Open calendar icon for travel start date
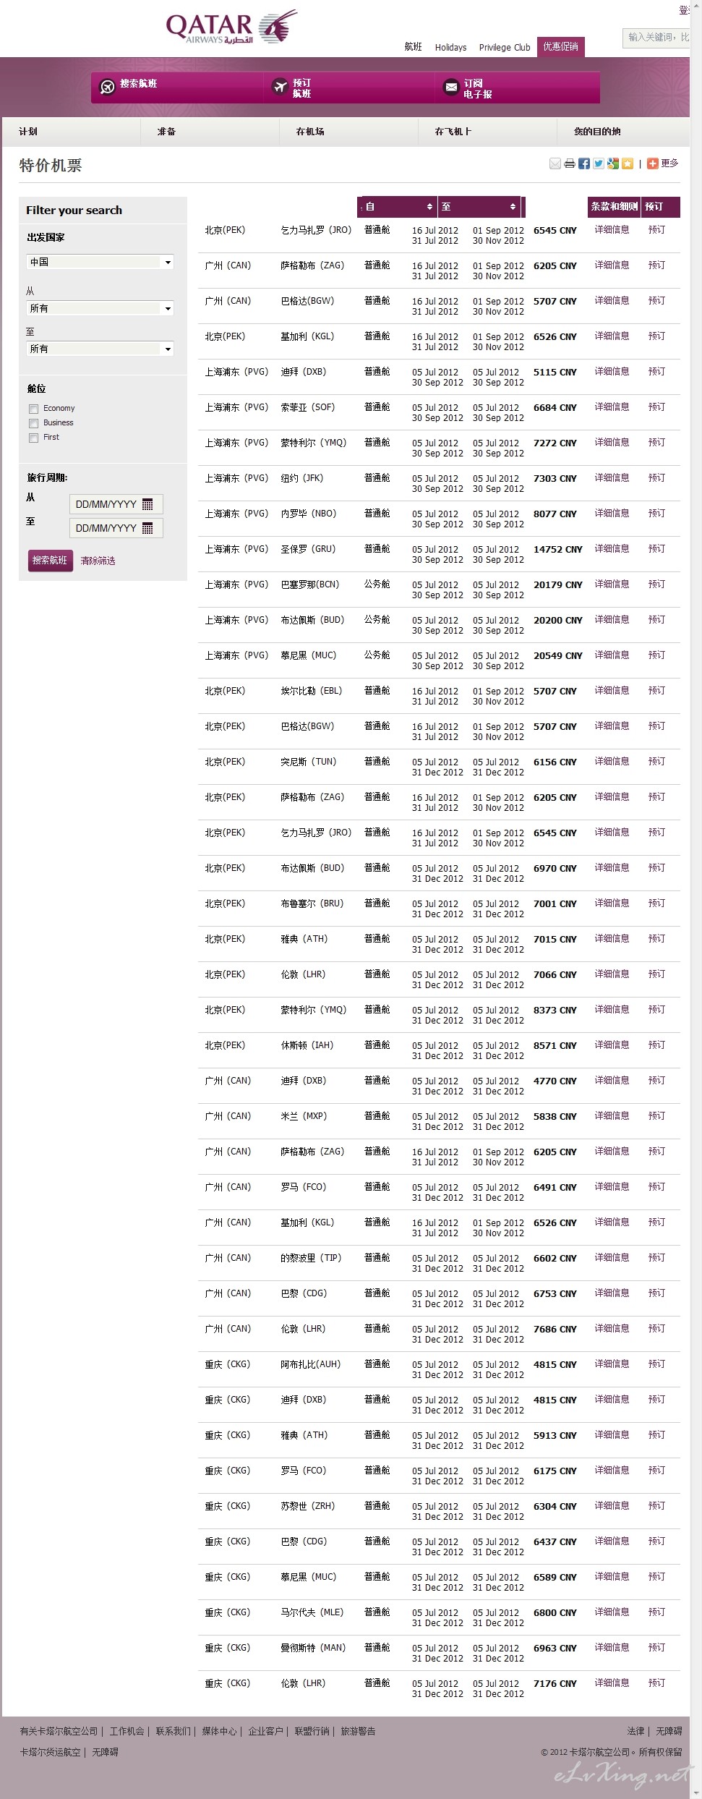Viewport: 702px width, 1799px height. point(147,504)
